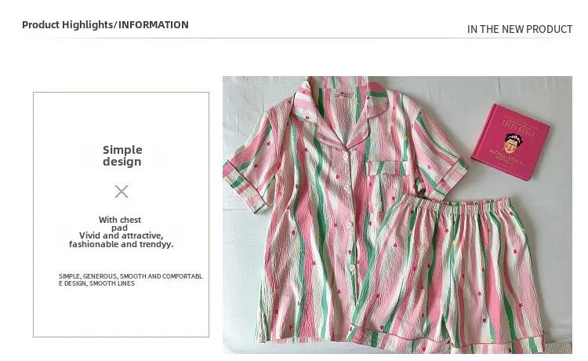
Task: Click the fashionable and trendyy line
Action: 121,244
